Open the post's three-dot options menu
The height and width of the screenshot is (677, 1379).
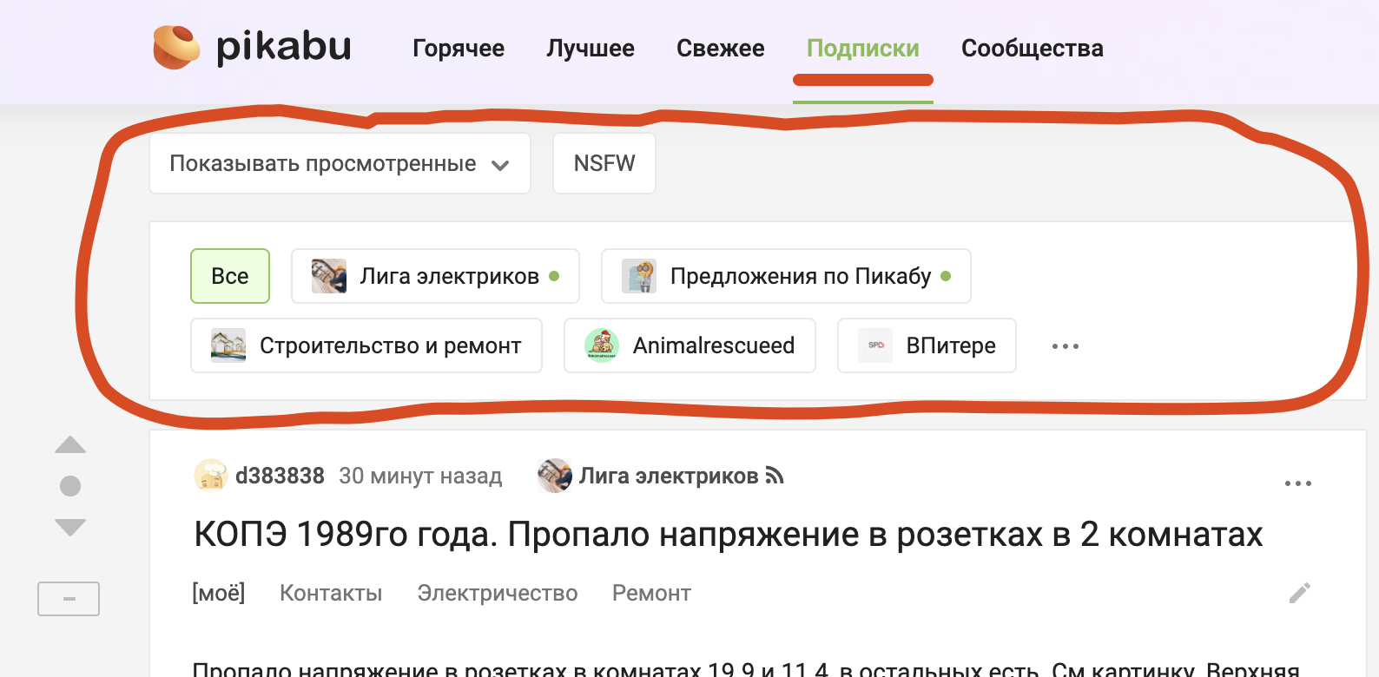(1298, 483)
